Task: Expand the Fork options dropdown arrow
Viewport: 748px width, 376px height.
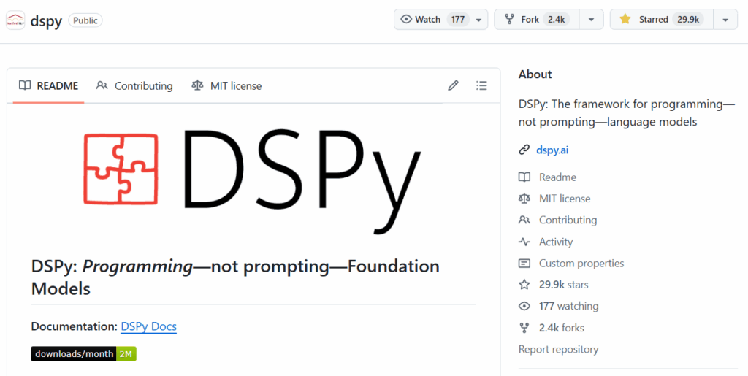Action: [591, 20]
